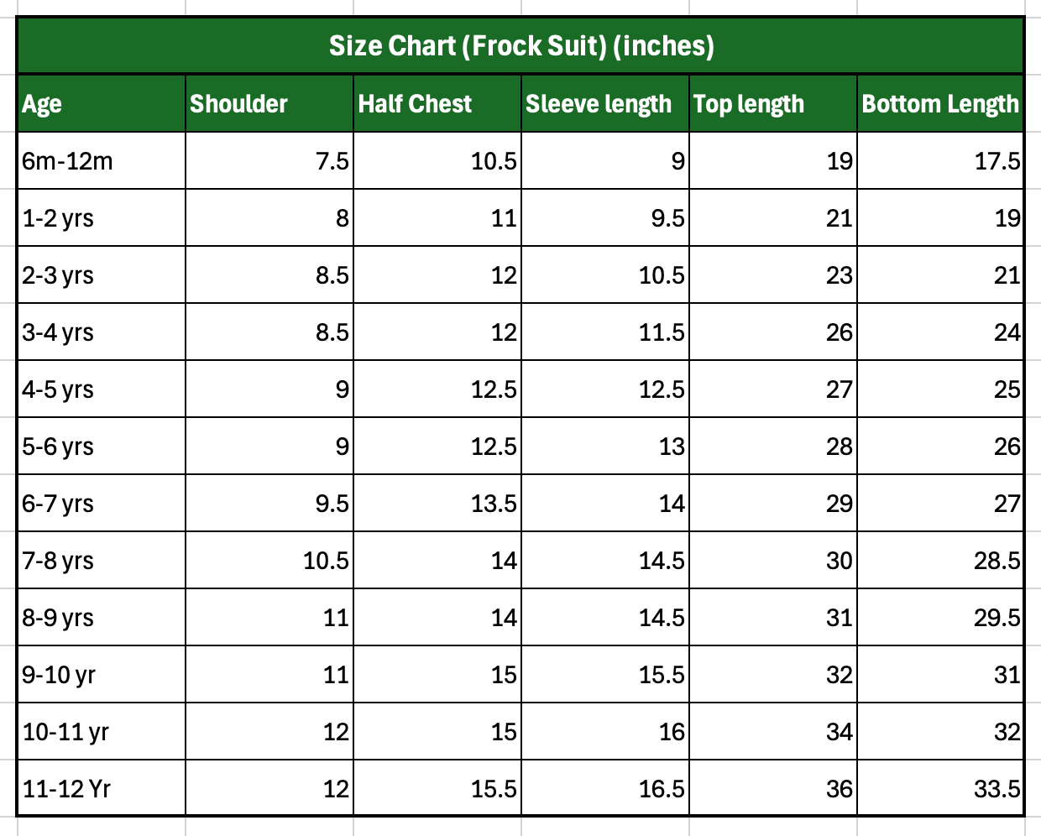Select the Top length header cell
This screenshot has height=836, width=1041.
click(773, 103)
